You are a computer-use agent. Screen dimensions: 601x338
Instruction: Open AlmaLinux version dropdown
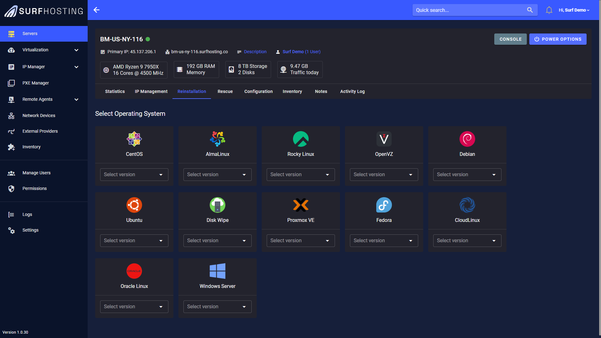218,175
